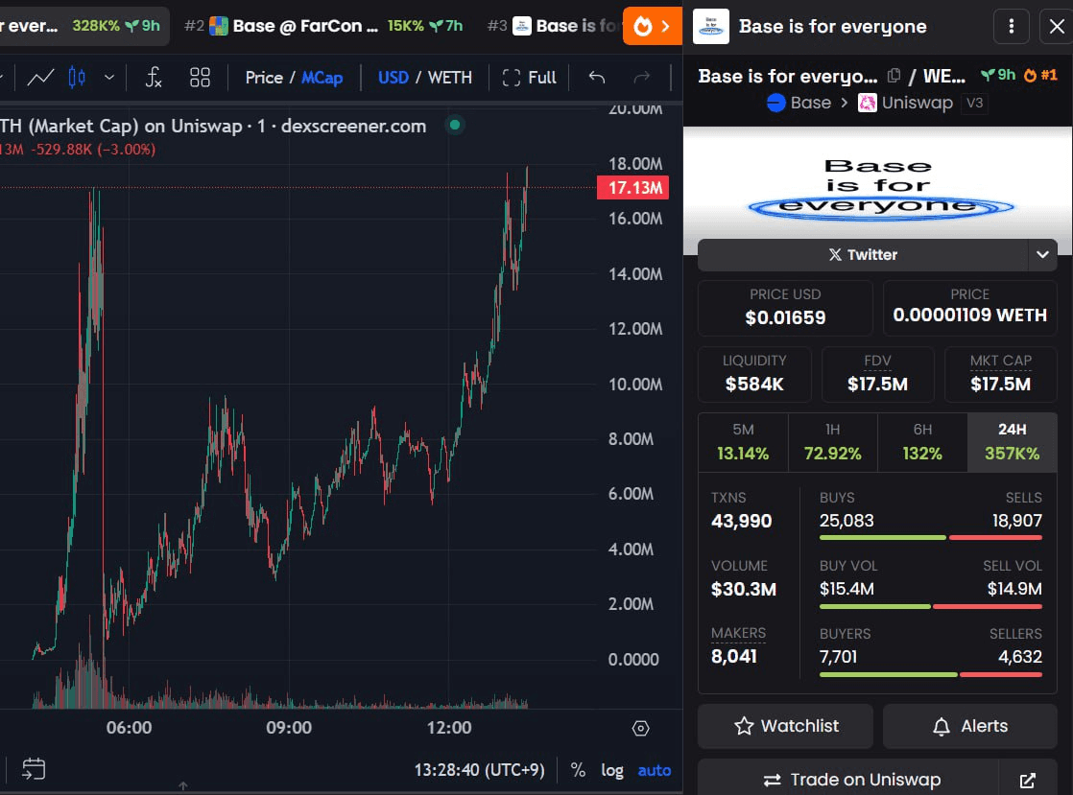Expand the chart type dropdown arrow
This screenshot has height=795, width=1073.
(x=108, y=78)
